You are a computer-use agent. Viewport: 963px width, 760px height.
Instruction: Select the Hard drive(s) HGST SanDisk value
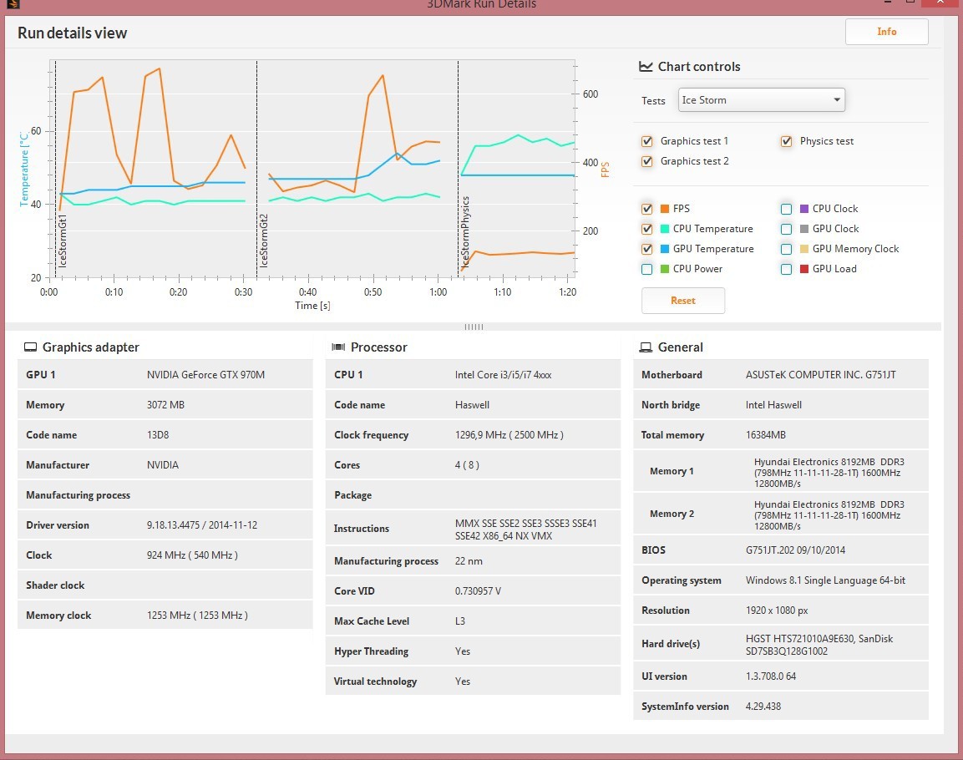[x=819, y=646]
